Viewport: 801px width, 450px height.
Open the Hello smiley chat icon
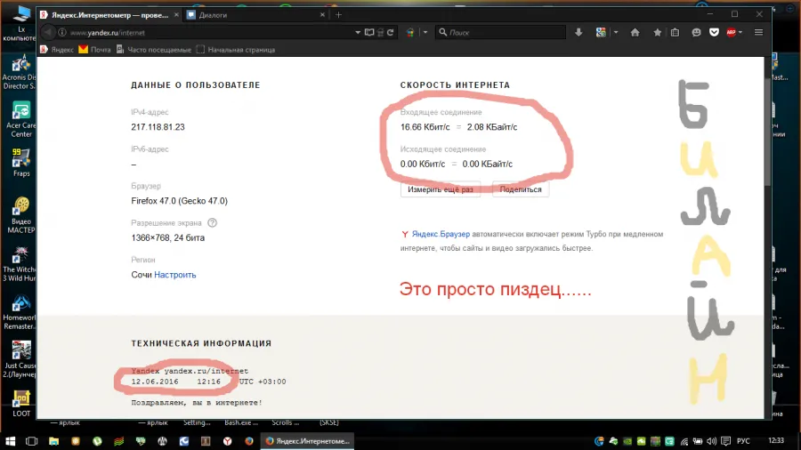pos(696,32)
